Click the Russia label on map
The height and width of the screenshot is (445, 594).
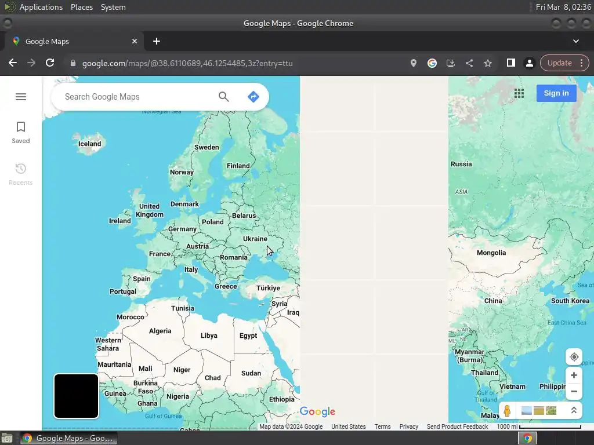click(461, 164)
